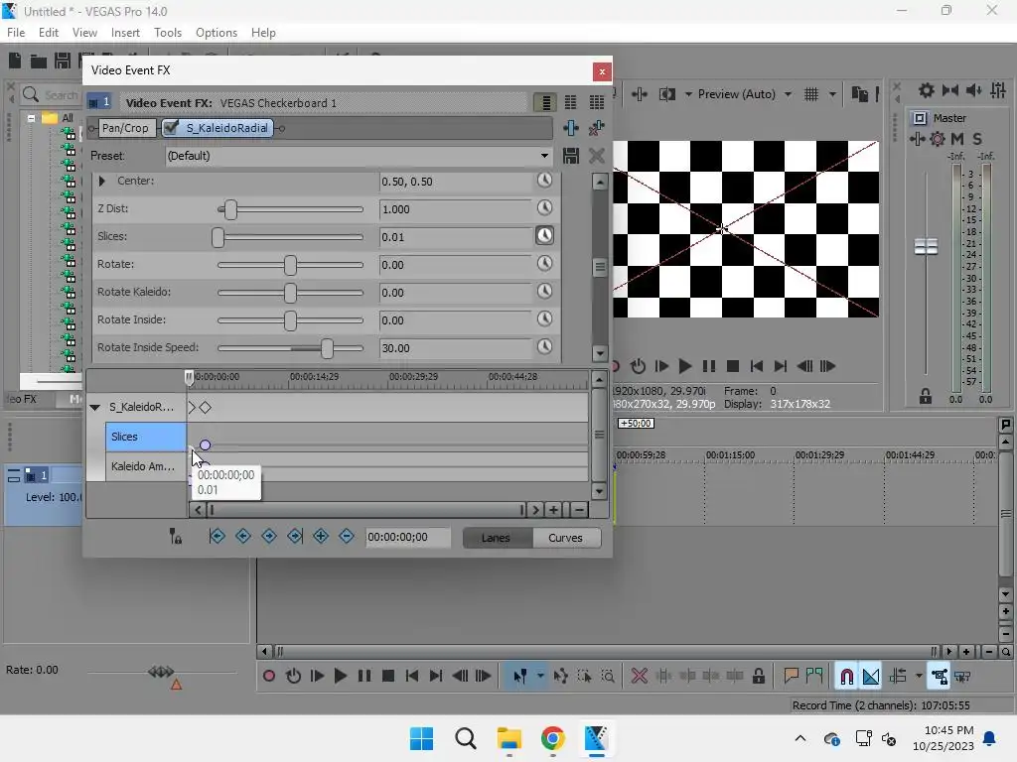
Task: Remove the selected plug-in from chain
Action: click(x=597, y=128)
